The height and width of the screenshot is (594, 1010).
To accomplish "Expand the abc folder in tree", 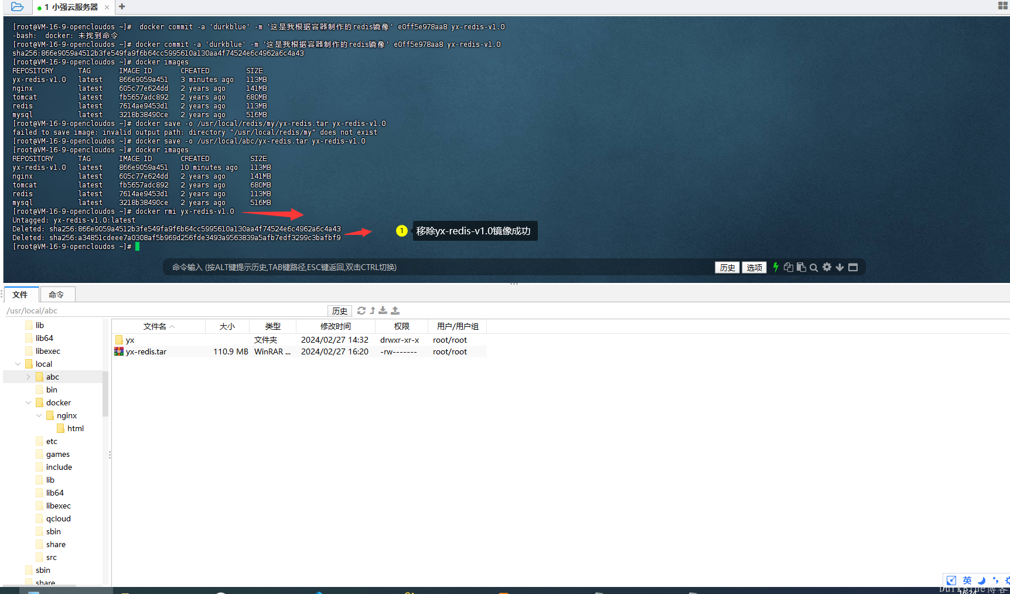I will click(x=28, y=377).
